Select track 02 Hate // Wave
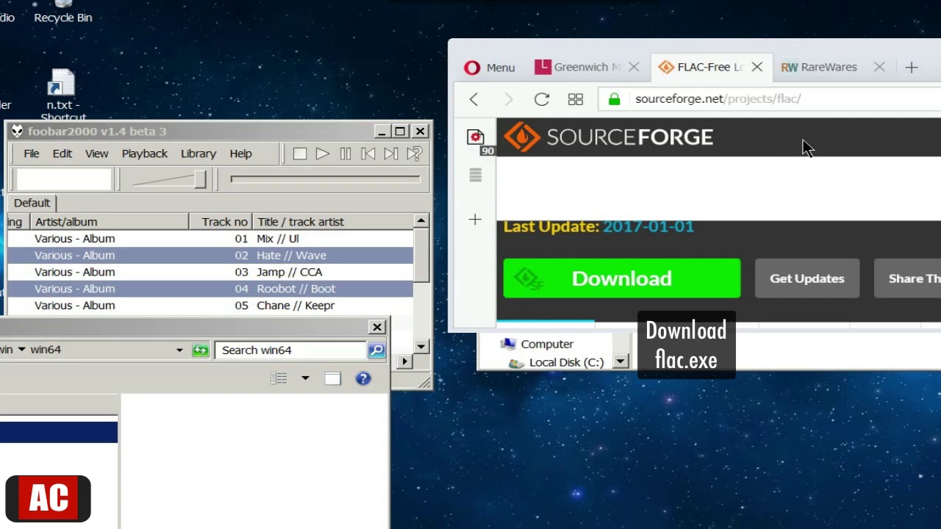The image size is (941, 529). coord(210,256)
